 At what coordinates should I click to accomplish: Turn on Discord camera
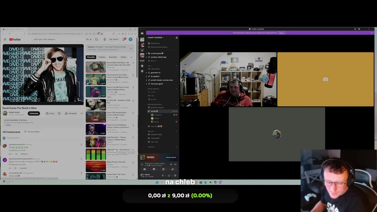(144, 169)
